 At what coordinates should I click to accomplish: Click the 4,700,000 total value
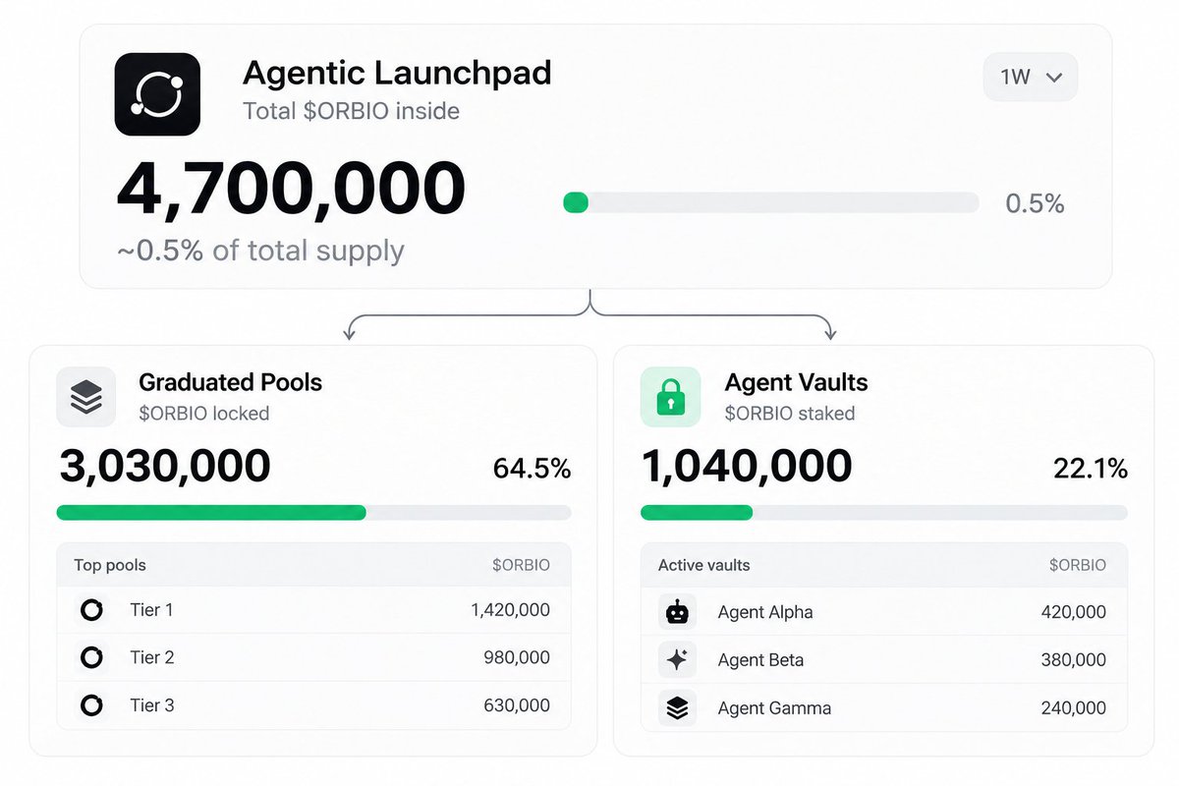click(291, 189)
